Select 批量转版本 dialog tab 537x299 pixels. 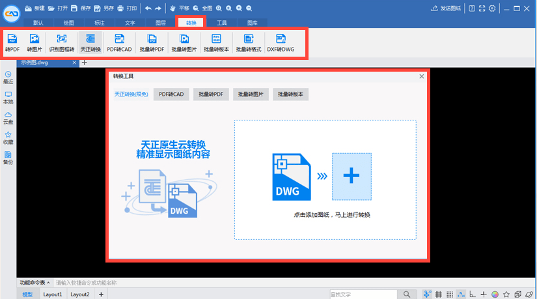(x=290, y=94)
